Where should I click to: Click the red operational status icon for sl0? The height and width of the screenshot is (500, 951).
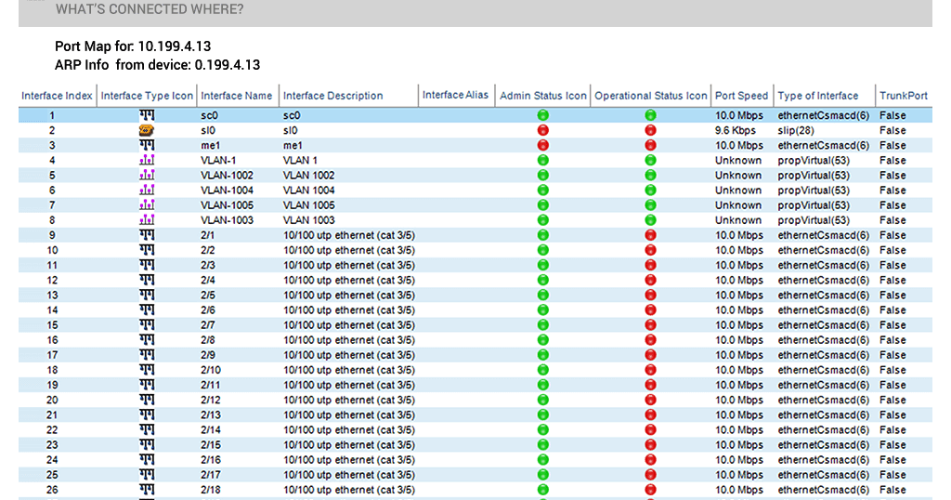[x=650, y=130]
